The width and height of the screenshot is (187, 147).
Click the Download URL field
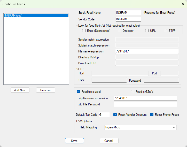click(147, 63)
